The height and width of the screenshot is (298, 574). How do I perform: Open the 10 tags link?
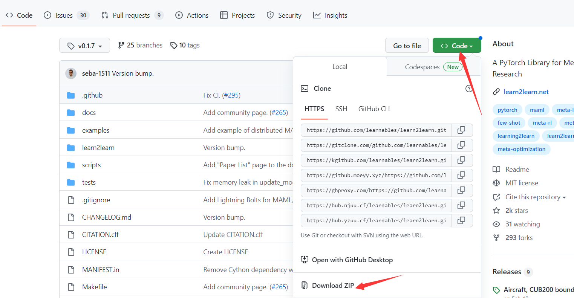tap(185, 45)
